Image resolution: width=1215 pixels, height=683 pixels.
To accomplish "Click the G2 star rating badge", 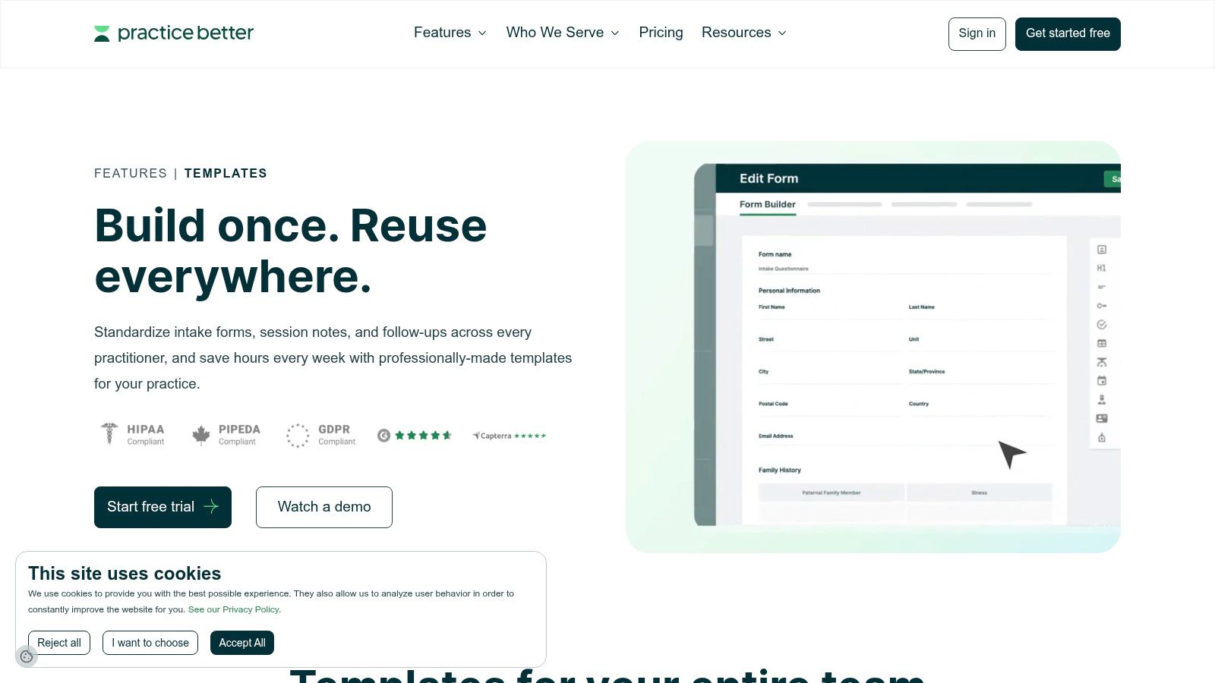I will [415, 436].
